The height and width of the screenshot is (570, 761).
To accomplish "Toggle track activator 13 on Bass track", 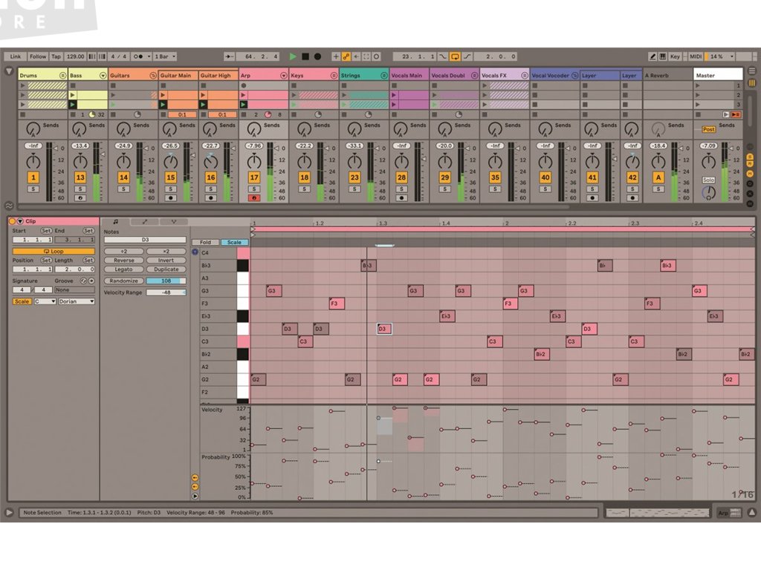I will click(x=80, y=177).
